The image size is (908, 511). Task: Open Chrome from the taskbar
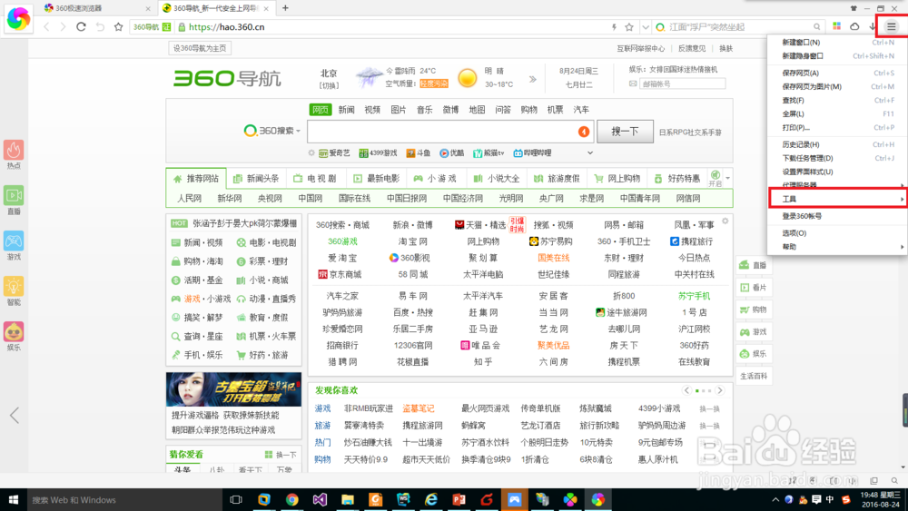(x=291, y=499)
